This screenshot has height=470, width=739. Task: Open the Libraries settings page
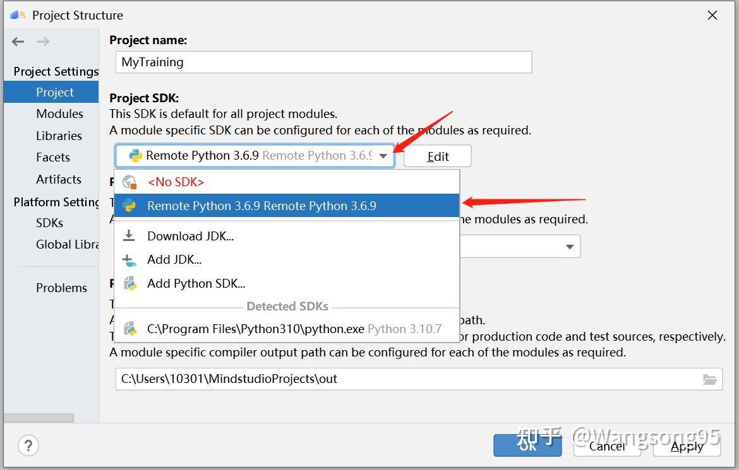59,136
